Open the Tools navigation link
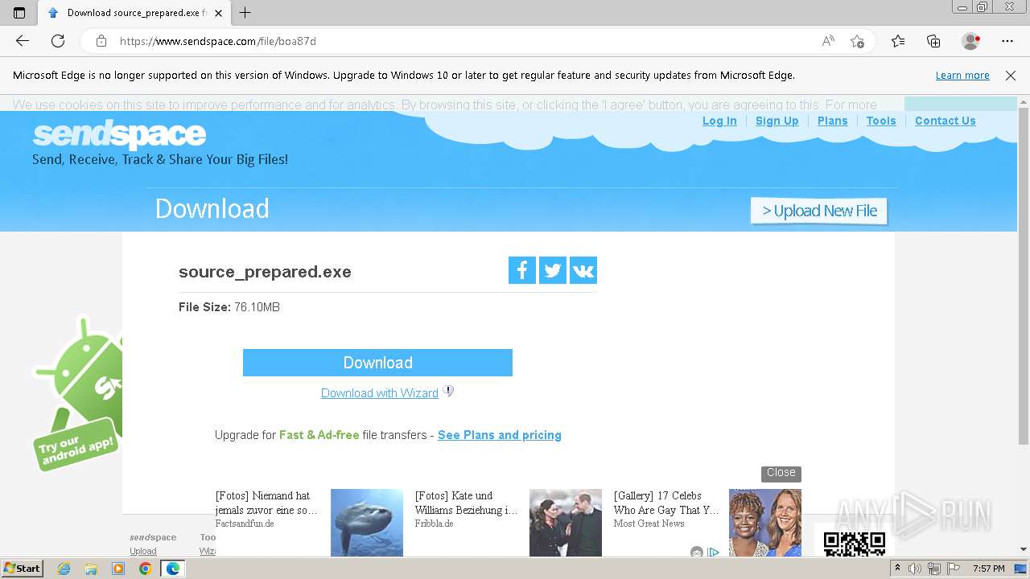Viewport: 1030px width, 579px height. tap(881, 121)
